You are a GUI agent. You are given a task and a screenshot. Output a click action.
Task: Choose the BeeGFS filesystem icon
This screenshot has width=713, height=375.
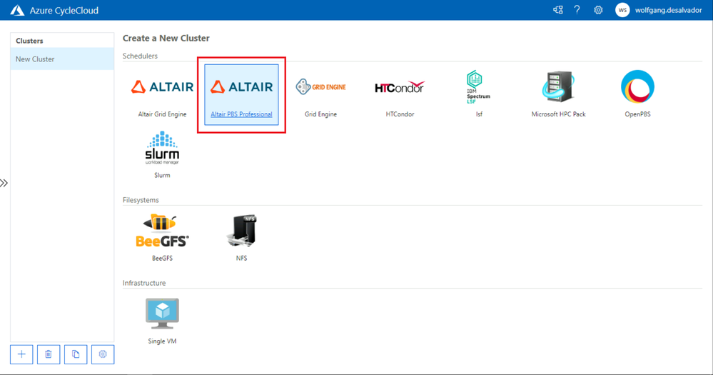point(162,231)
